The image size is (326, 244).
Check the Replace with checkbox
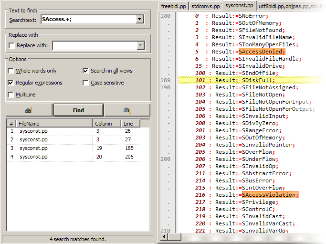tap(12, 46)
